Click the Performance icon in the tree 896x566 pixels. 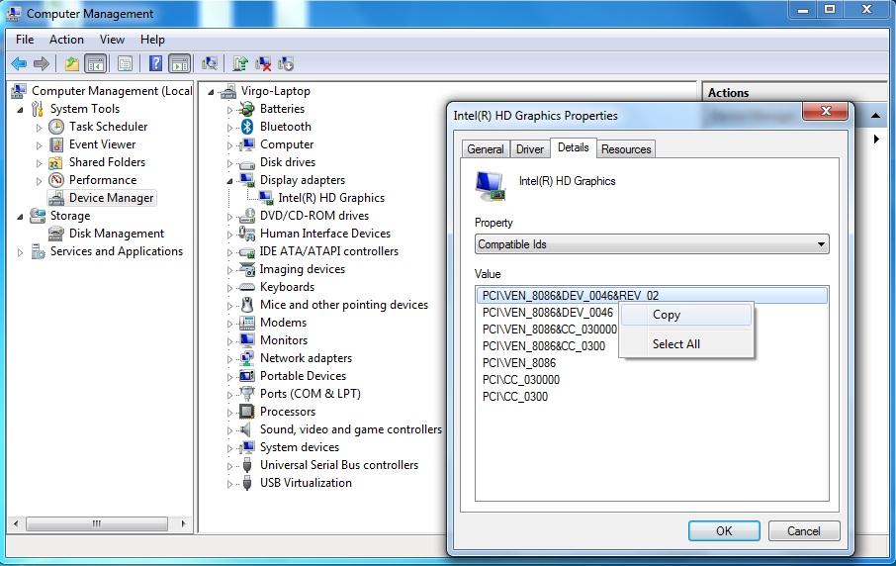tap(56, 180)
